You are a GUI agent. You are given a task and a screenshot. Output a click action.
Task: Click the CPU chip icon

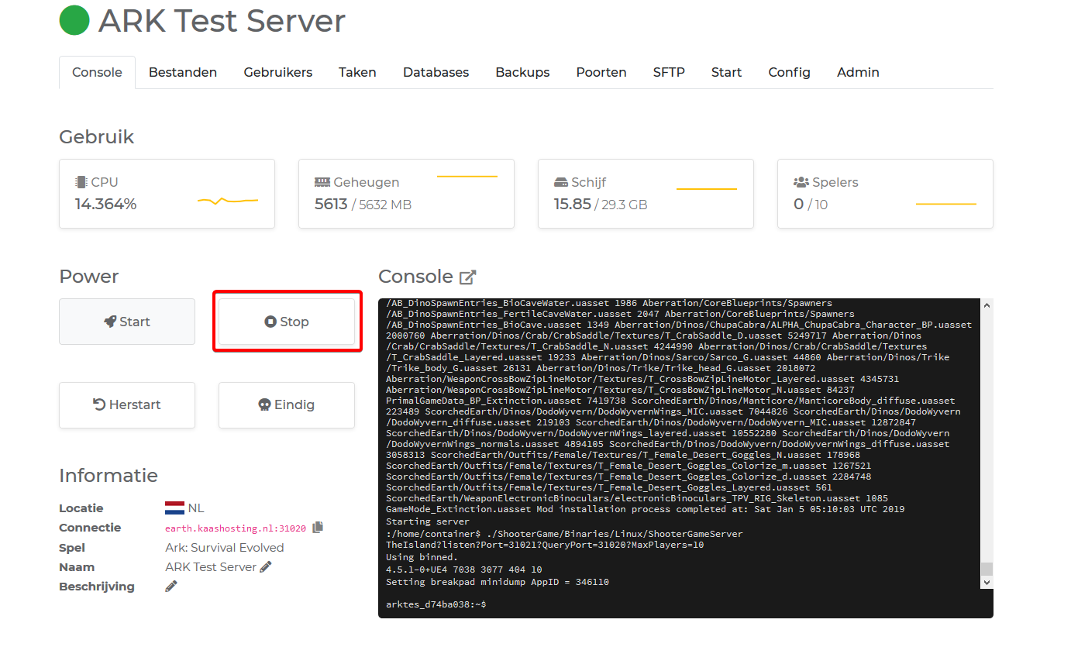pyautogui.click(x=81, y=183)
